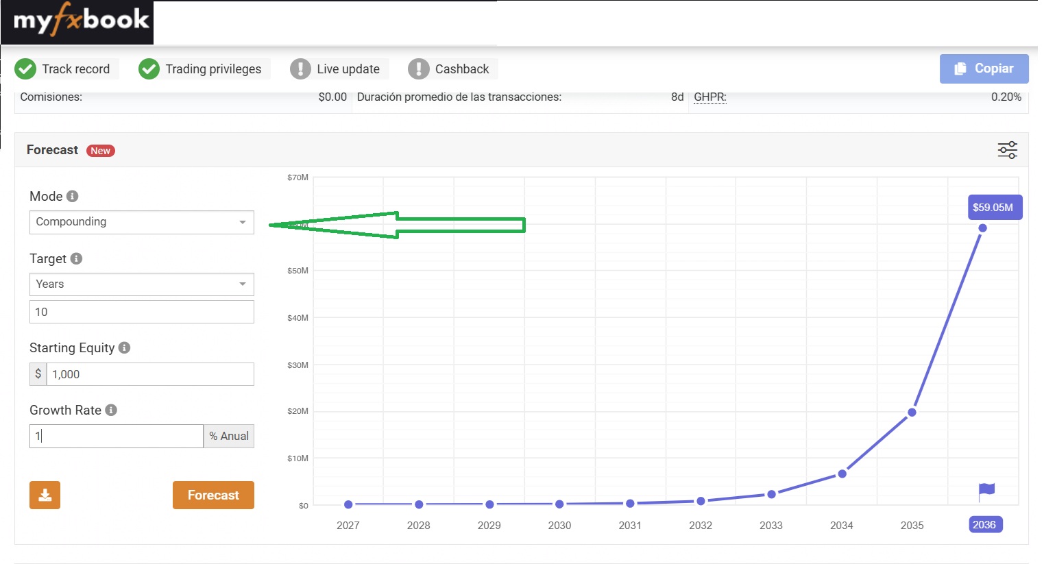Click the Track record green checkmark
The width and height of the screenshot is (1044, 564).
coord(25,69)
